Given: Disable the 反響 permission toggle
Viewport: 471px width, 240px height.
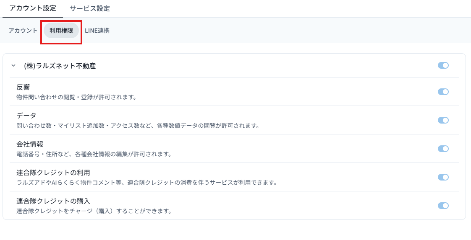Looking at the screenshot, I should (x=443, y=92).
